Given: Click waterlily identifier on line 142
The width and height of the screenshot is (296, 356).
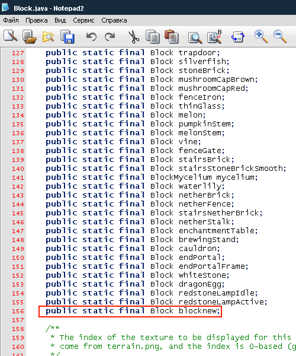Looking at the screenshot, I should tap(200, 186).
